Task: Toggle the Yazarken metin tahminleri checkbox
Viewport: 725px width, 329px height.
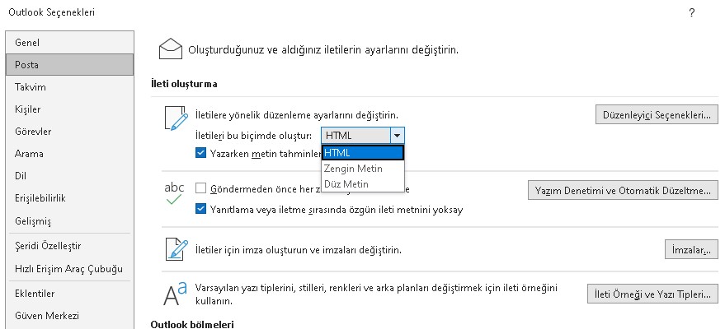Action: [x=201, y=153]
